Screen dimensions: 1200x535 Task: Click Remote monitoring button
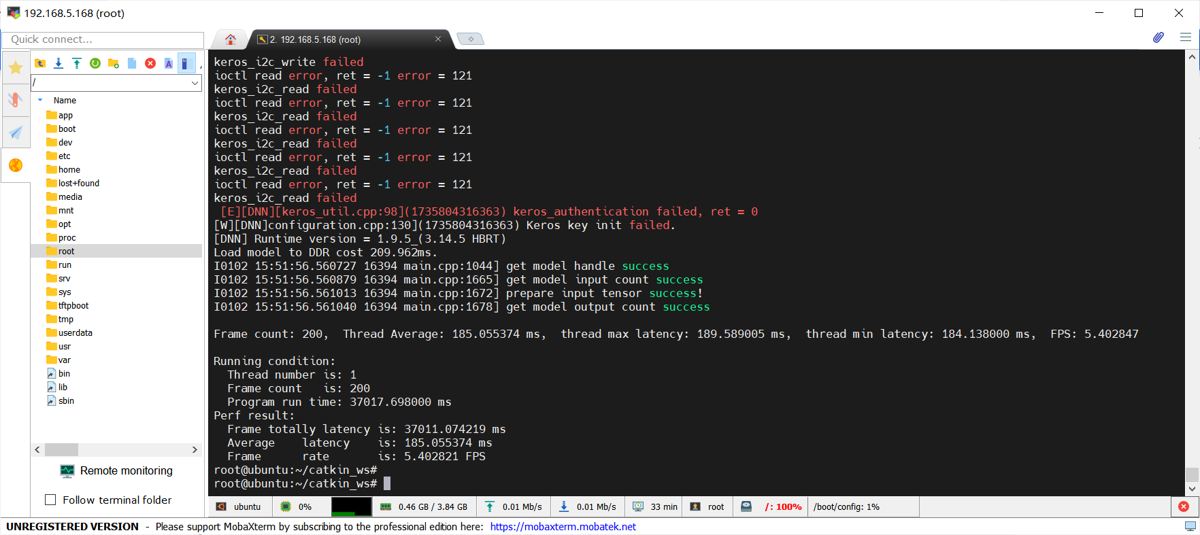[x=116, y=470]
